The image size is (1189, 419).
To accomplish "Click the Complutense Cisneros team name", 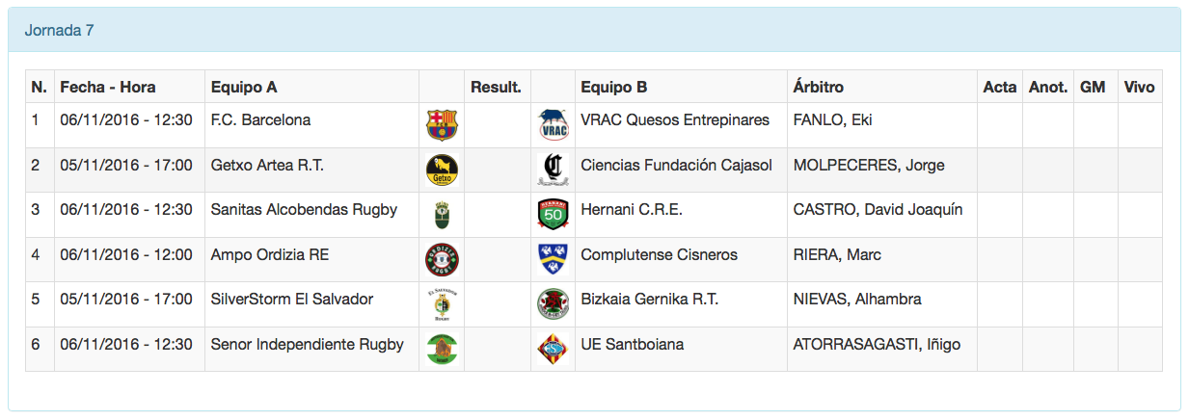I will [659, 254].
